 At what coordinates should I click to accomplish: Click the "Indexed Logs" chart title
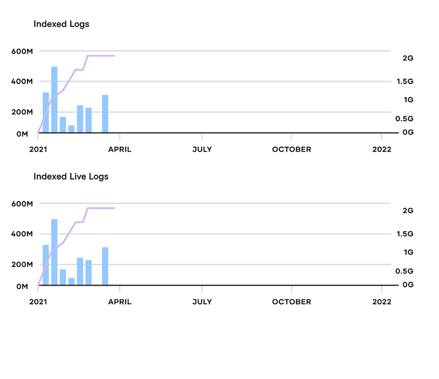coord(61,24)
